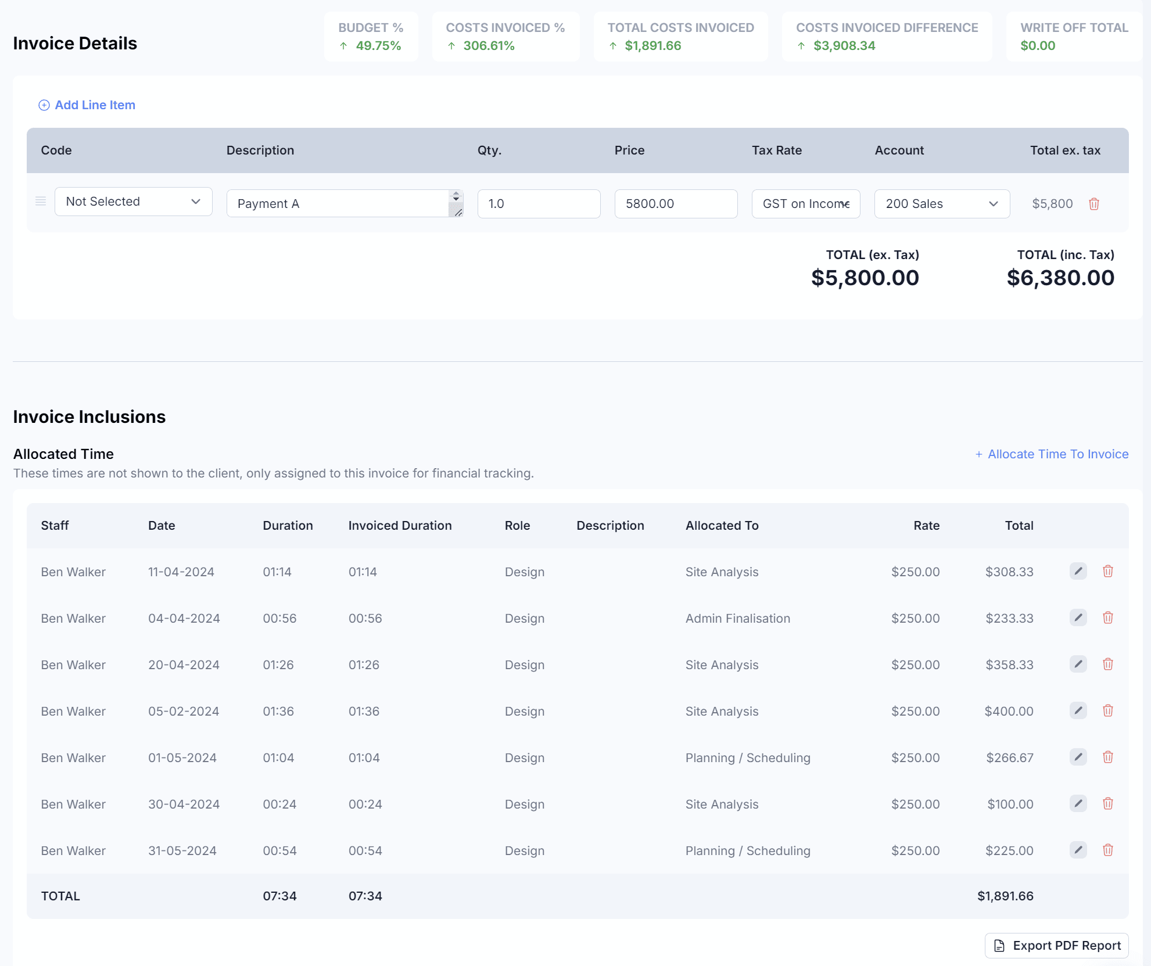Click the $5,800.00 total excluding tax
This screenshot has width=1151, height=966.
pos(865,278)
